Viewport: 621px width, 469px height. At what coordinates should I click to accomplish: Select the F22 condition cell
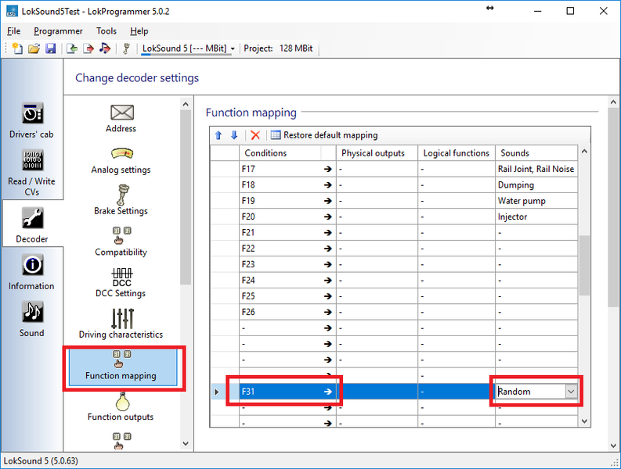coord(287,249)
